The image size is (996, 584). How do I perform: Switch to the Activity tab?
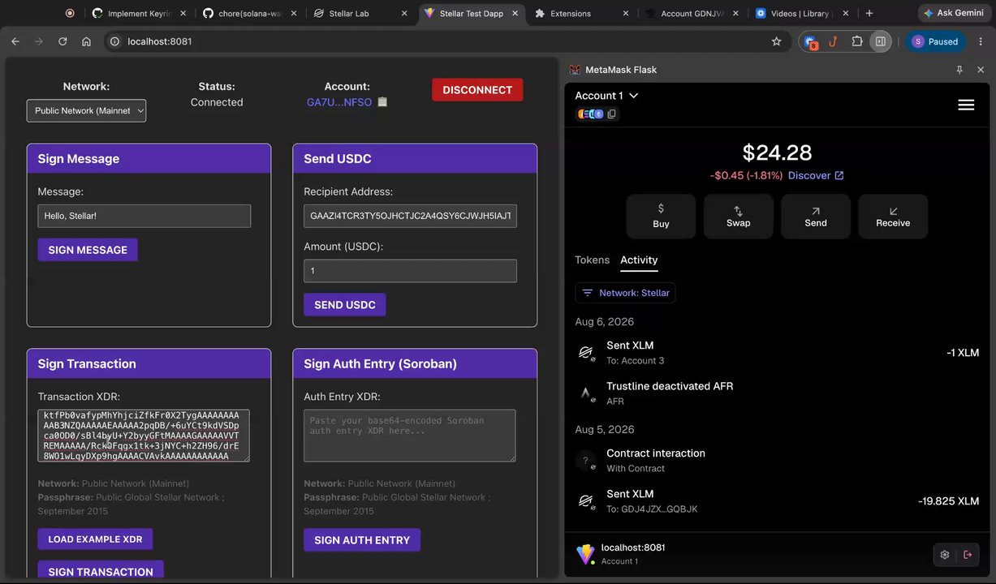pyautogui.click(x=639, y=260)
